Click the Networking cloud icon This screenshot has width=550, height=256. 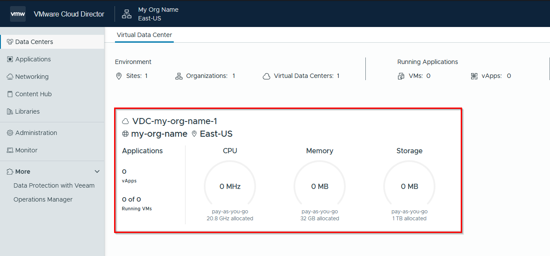tap(10, 77)
